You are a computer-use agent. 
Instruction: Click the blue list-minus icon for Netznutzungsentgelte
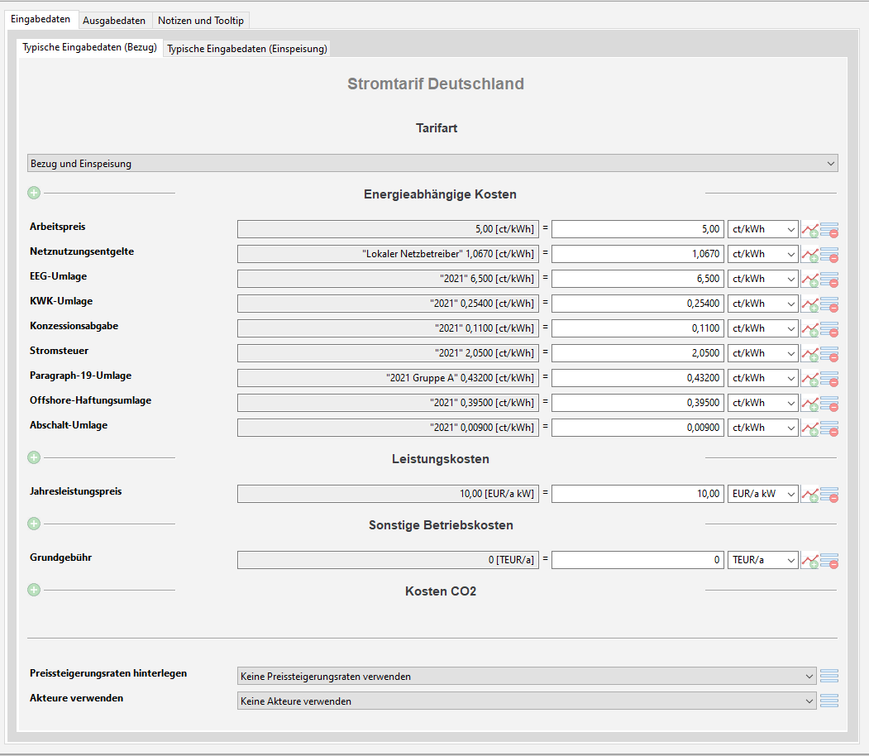pyautogui.click(x=829, y=255)
